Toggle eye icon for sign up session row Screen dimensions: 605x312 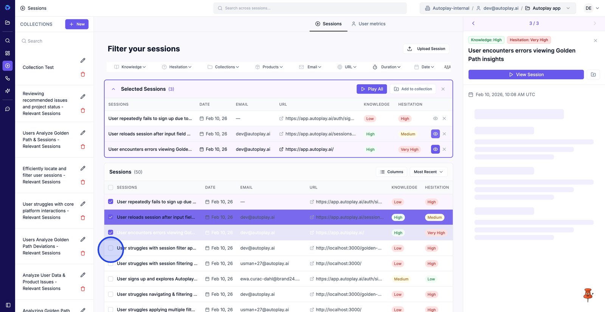tap(435, 119)
